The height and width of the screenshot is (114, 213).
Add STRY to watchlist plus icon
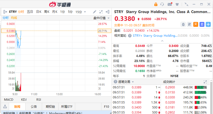[x=208, y=24]
